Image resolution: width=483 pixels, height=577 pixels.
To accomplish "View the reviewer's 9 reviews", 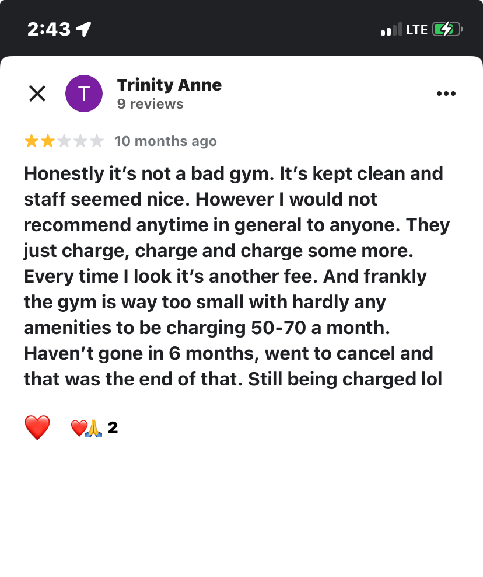I will tap(150, 104).
